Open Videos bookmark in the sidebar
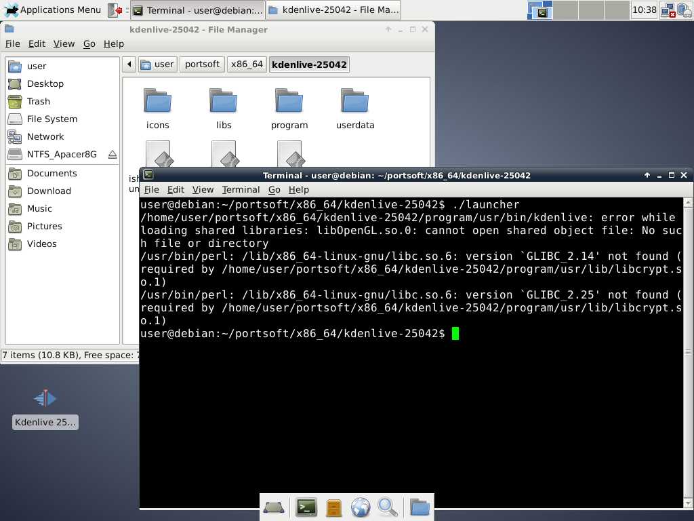The image size is (694, 521). point(62,244)
